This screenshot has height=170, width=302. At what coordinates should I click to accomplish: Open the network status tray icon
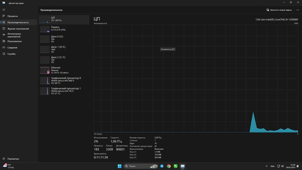click(278, 166)
